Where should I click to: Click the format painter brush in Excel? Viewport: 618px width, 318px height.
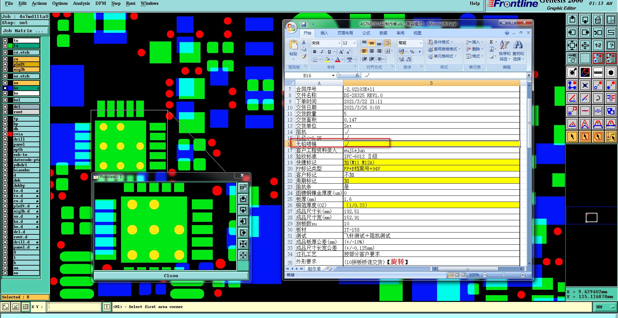point(304,56)
